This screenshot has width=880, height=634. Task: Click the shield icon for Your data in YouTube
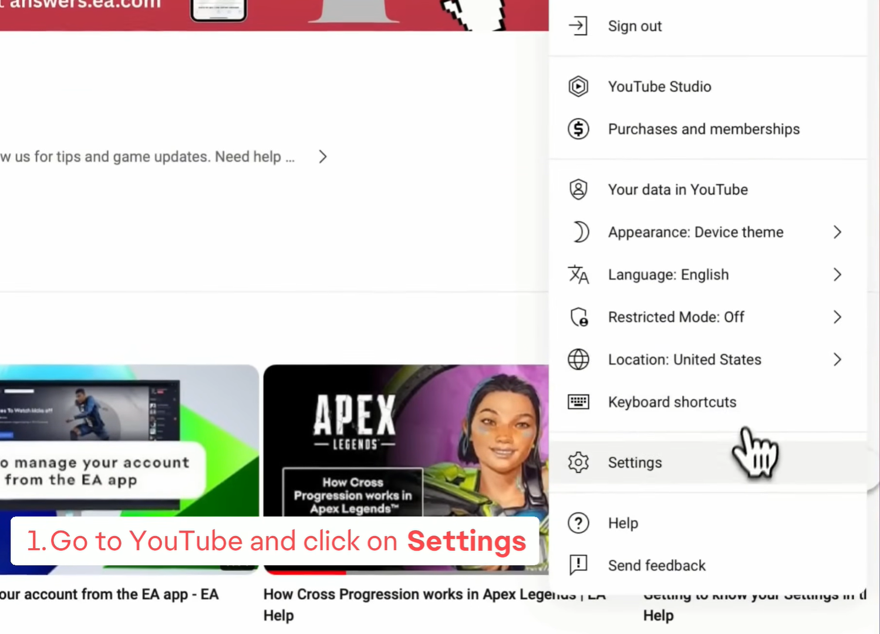point(578,189)
